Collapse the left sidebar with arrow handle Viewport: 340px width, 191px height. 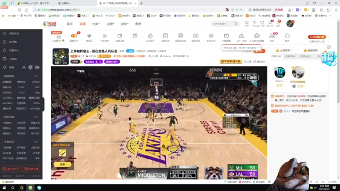pyautogui.click(x=43, y=105)
